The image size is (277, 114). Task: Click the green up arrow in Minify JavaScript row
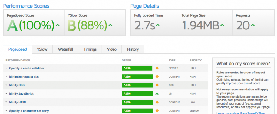[157, 94]
